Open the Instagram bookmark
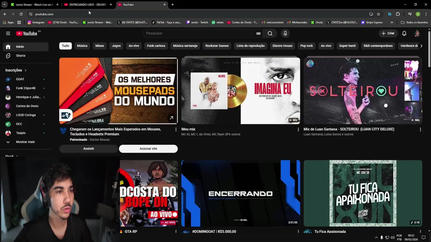The image size is (431, 242). coord(36,23)
